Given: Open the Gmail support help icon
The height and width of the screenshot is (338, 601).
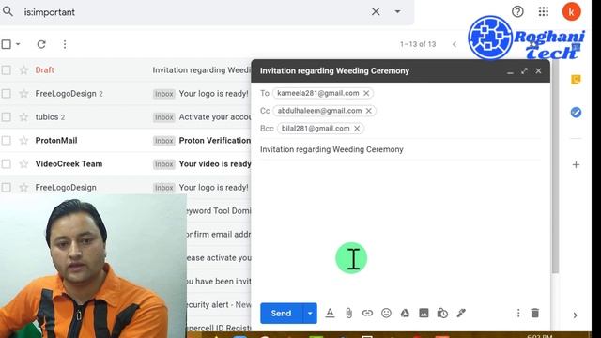Looking at the screenshot, I should pyautogui.click(x=517, y=11).
